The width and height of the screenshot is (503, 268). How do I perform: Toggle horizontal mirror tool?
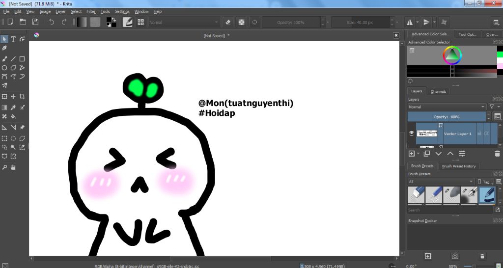[x=410, y=22]
